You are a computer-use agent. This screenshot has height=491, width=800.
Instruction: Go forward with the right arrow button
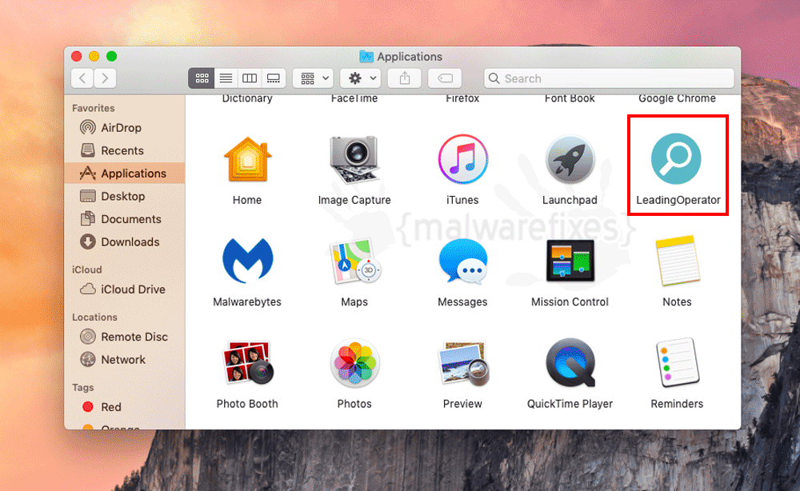point(105,78)
